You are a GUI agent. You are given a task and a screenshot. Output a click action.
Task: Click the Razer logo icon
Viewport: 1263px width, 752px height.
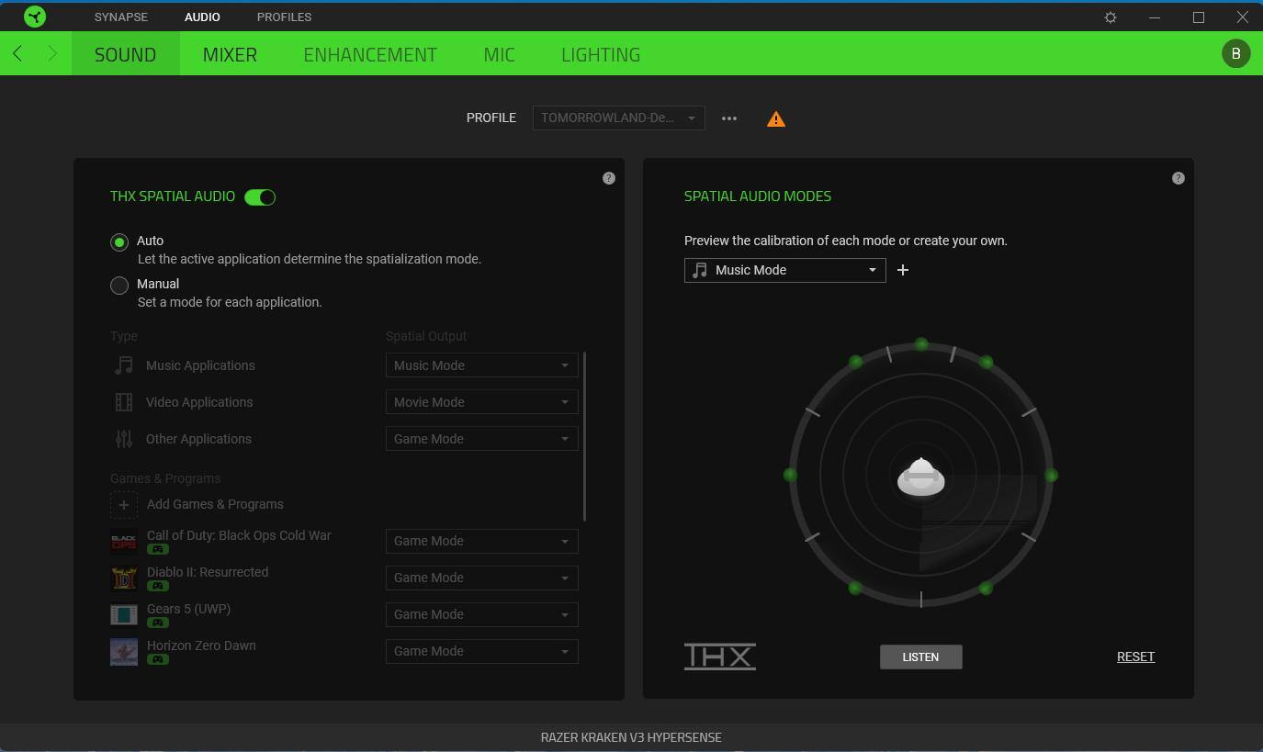click(35, 17)
